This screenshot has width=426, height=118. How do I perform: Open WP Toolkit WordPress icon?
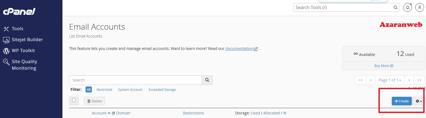pos(6,51)
